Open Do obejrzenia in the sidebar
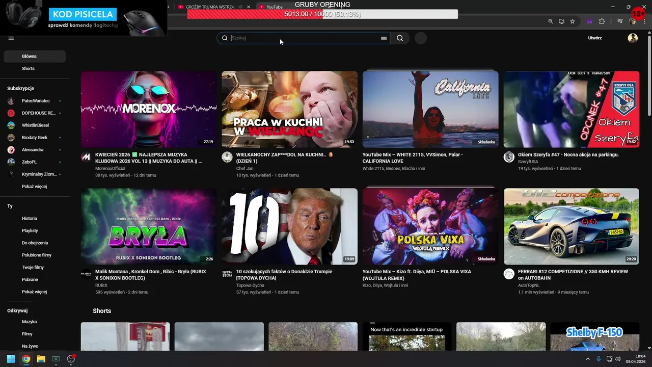 [x=35, y=243]
